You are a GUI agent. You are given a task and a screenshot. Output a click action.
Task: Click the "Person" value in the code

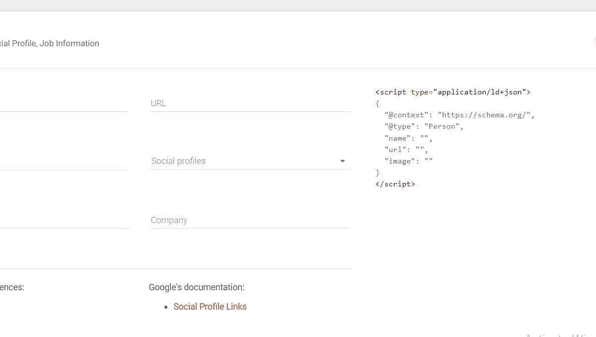pos(442,126)
